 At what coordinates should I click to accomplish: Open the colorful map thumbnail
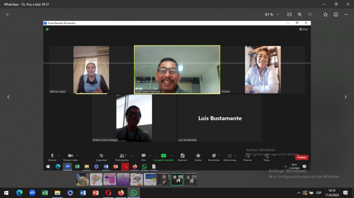pos(96,180)
